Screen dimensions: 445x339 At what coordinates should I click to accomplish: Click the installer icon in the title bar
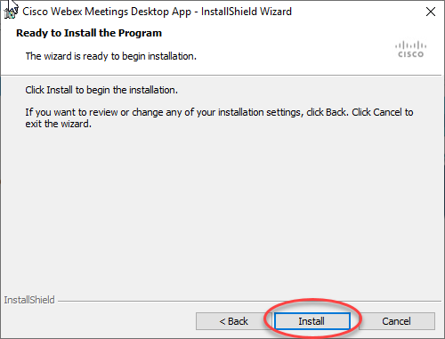point(11,12)
